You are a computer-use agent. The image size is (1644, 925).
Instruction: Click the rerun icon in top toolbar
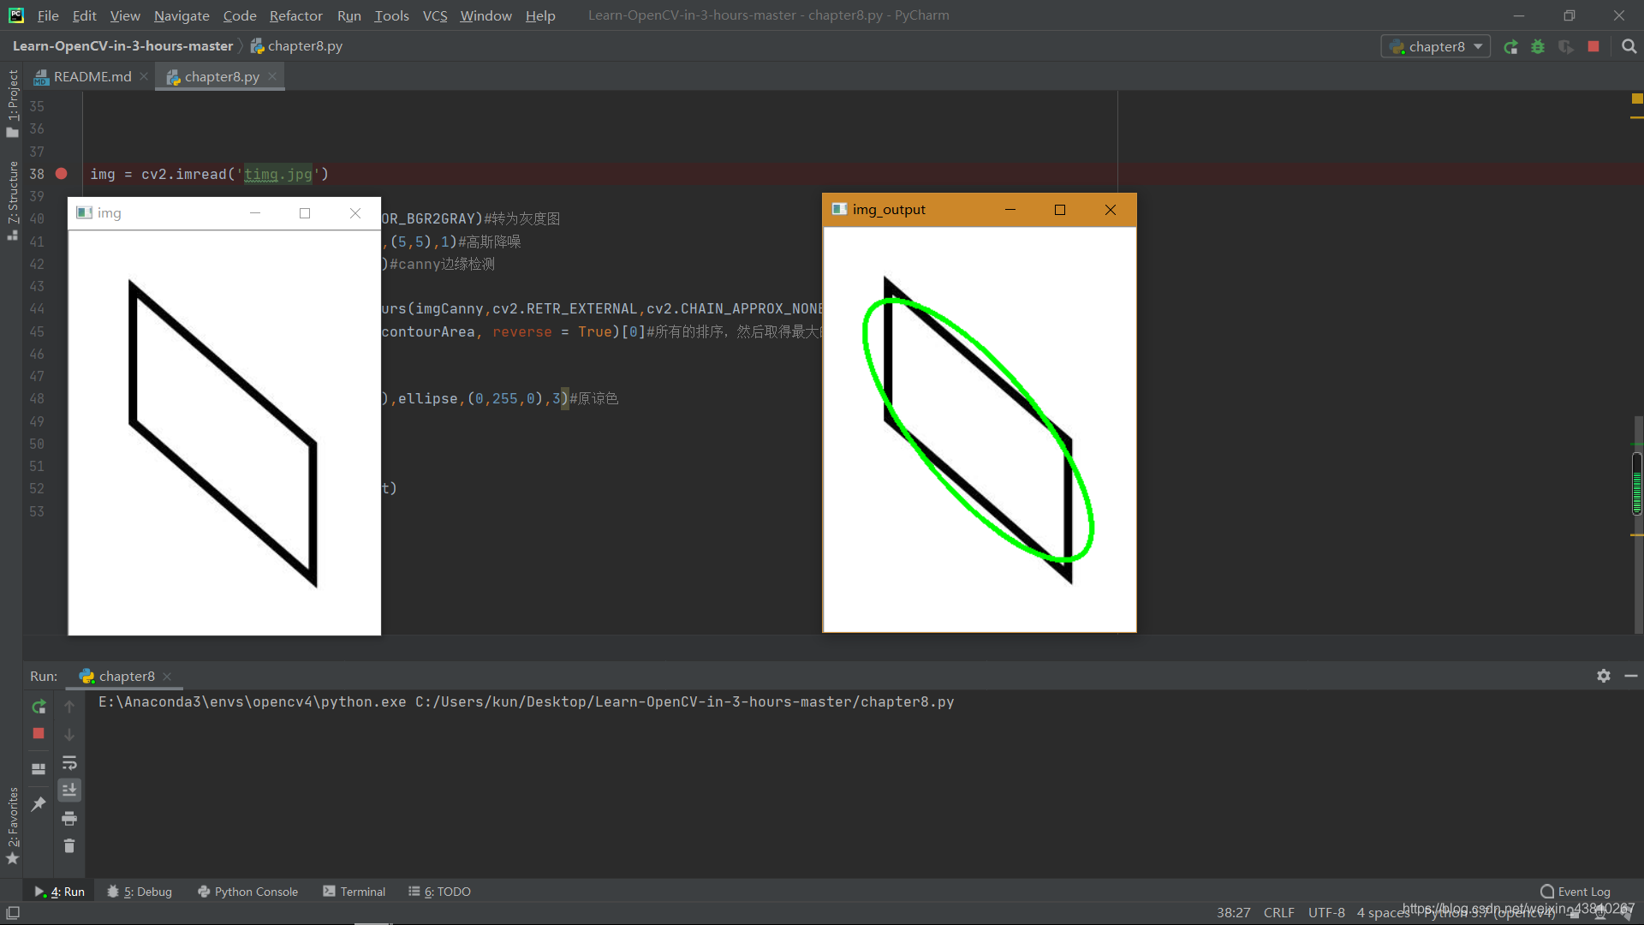click(x=1510, y=47)
